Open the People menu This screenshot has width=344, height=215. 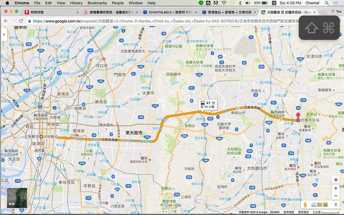(117, 3)
